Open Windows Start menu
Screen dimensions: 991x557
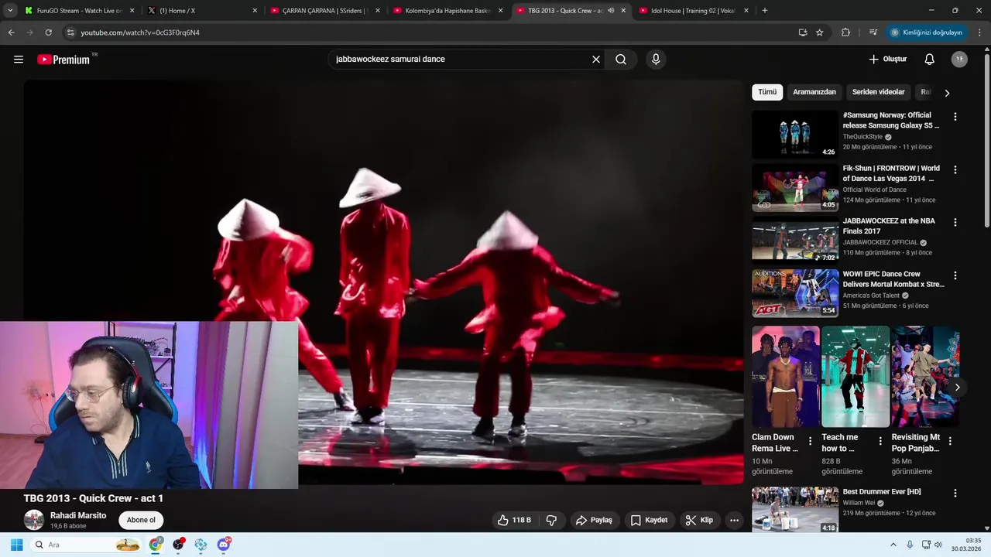[x=16, y=545]
